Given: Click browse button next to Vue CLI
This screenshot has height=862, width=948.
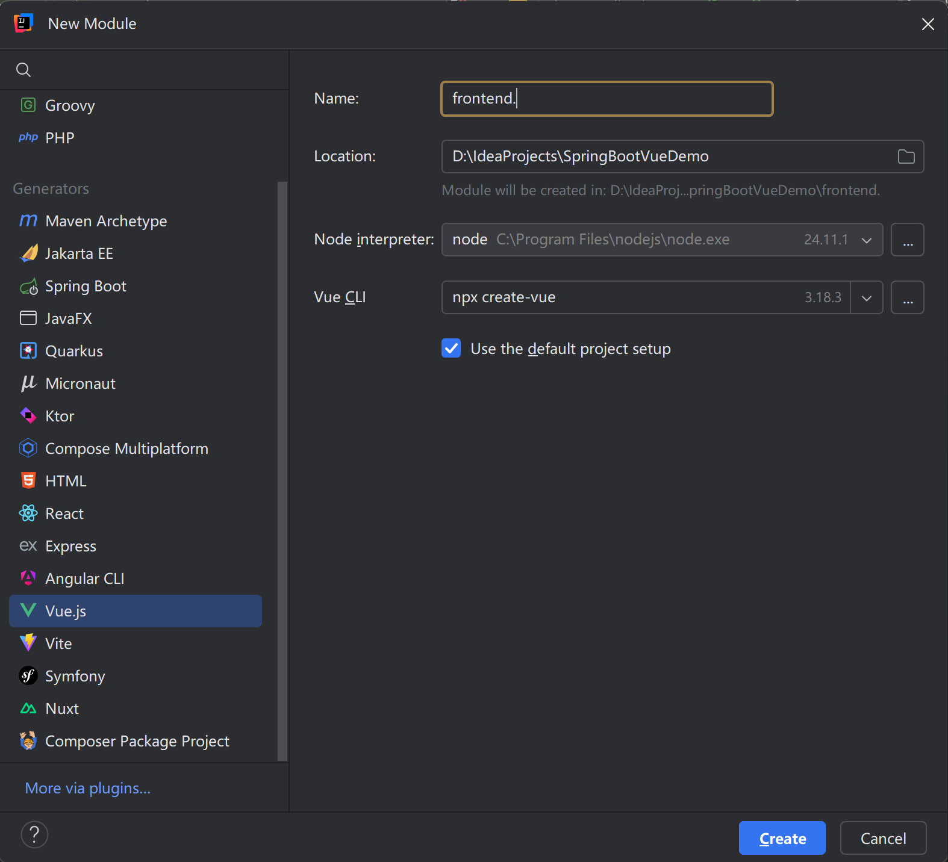Looking at the screenshot, I should (908, 297).
